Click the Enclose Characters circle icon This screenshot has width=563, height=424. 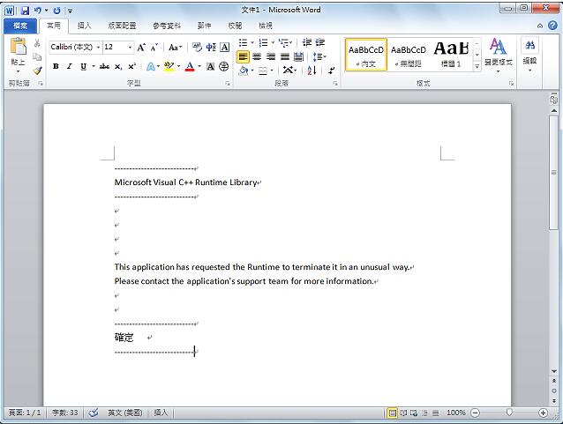coord(224,66)
